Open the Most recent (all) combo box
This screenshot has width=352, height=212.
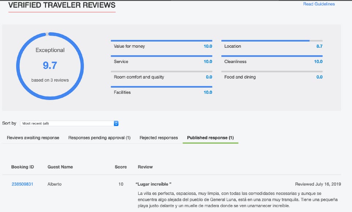(69, 123)
